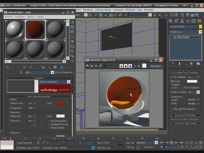
Task: Open the Lighting Analysis menu
Action: click(103, 10)
